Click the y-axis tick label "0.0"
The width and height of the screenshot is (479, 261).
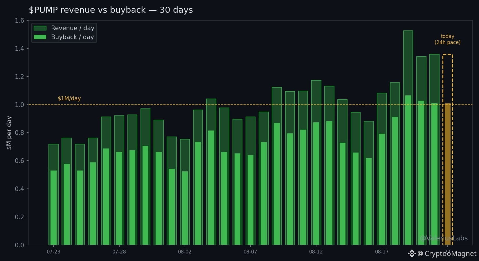pos(19,245)
